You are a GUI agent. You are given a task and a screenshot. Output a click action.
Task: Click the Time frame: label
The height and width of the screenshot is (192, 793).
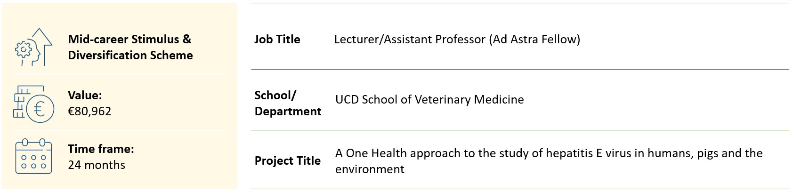[101, 149]
